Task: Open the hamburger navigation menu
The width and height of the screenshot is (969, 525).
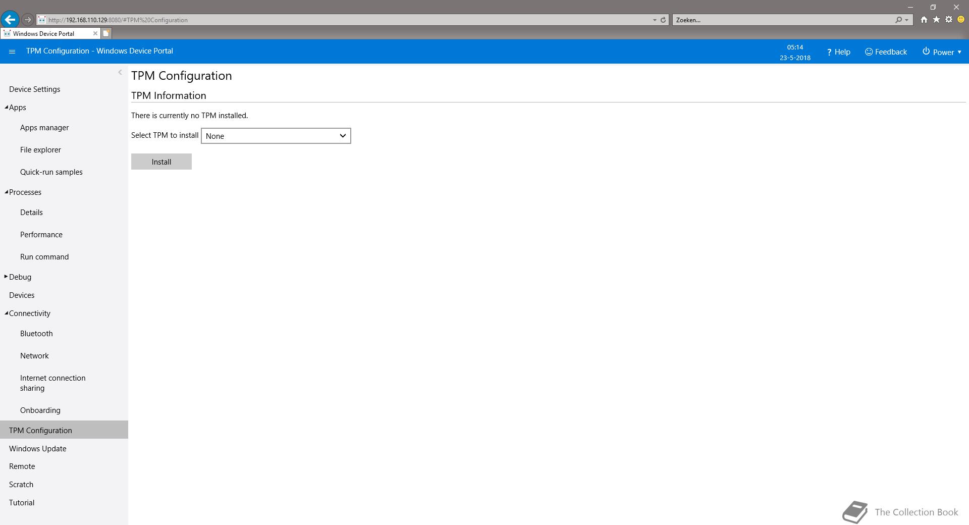Action: 12,51
